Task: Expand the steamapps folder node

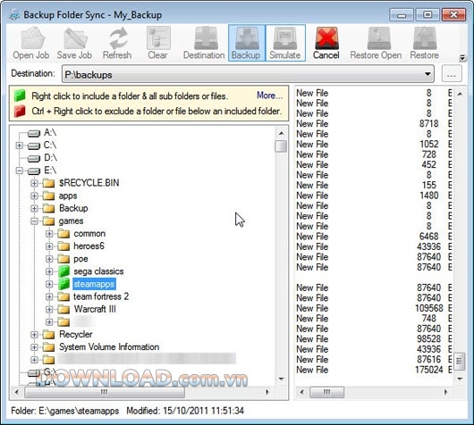Action: pos(49,284)
